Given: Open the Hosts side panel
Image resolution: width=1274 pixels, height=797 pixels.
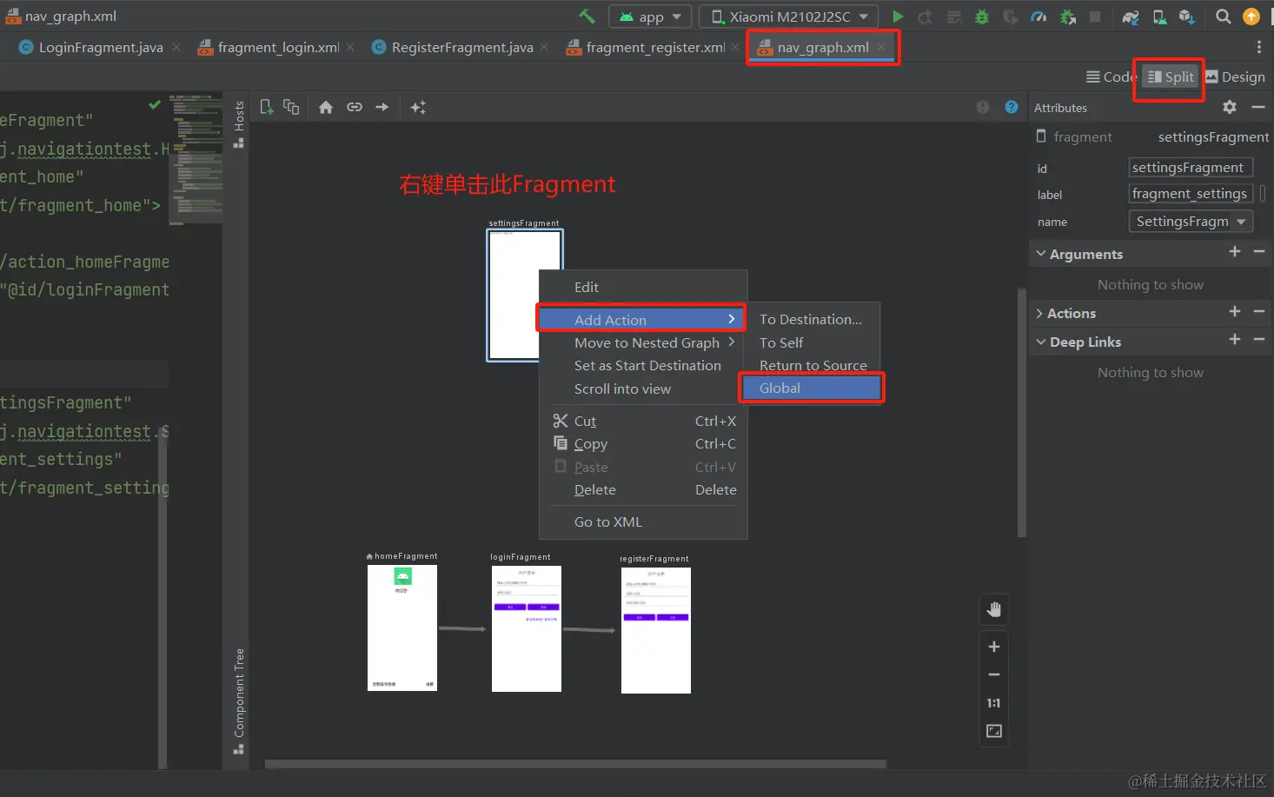Looking at the screenshot, I should 239,123.
